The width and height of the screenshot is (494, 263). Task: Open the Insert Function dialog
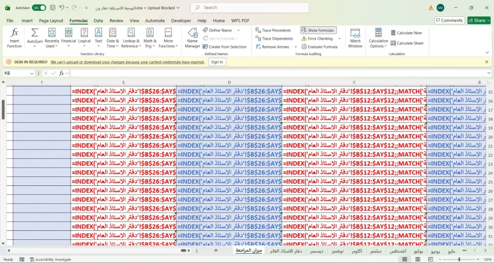click(x=14, y=38)
